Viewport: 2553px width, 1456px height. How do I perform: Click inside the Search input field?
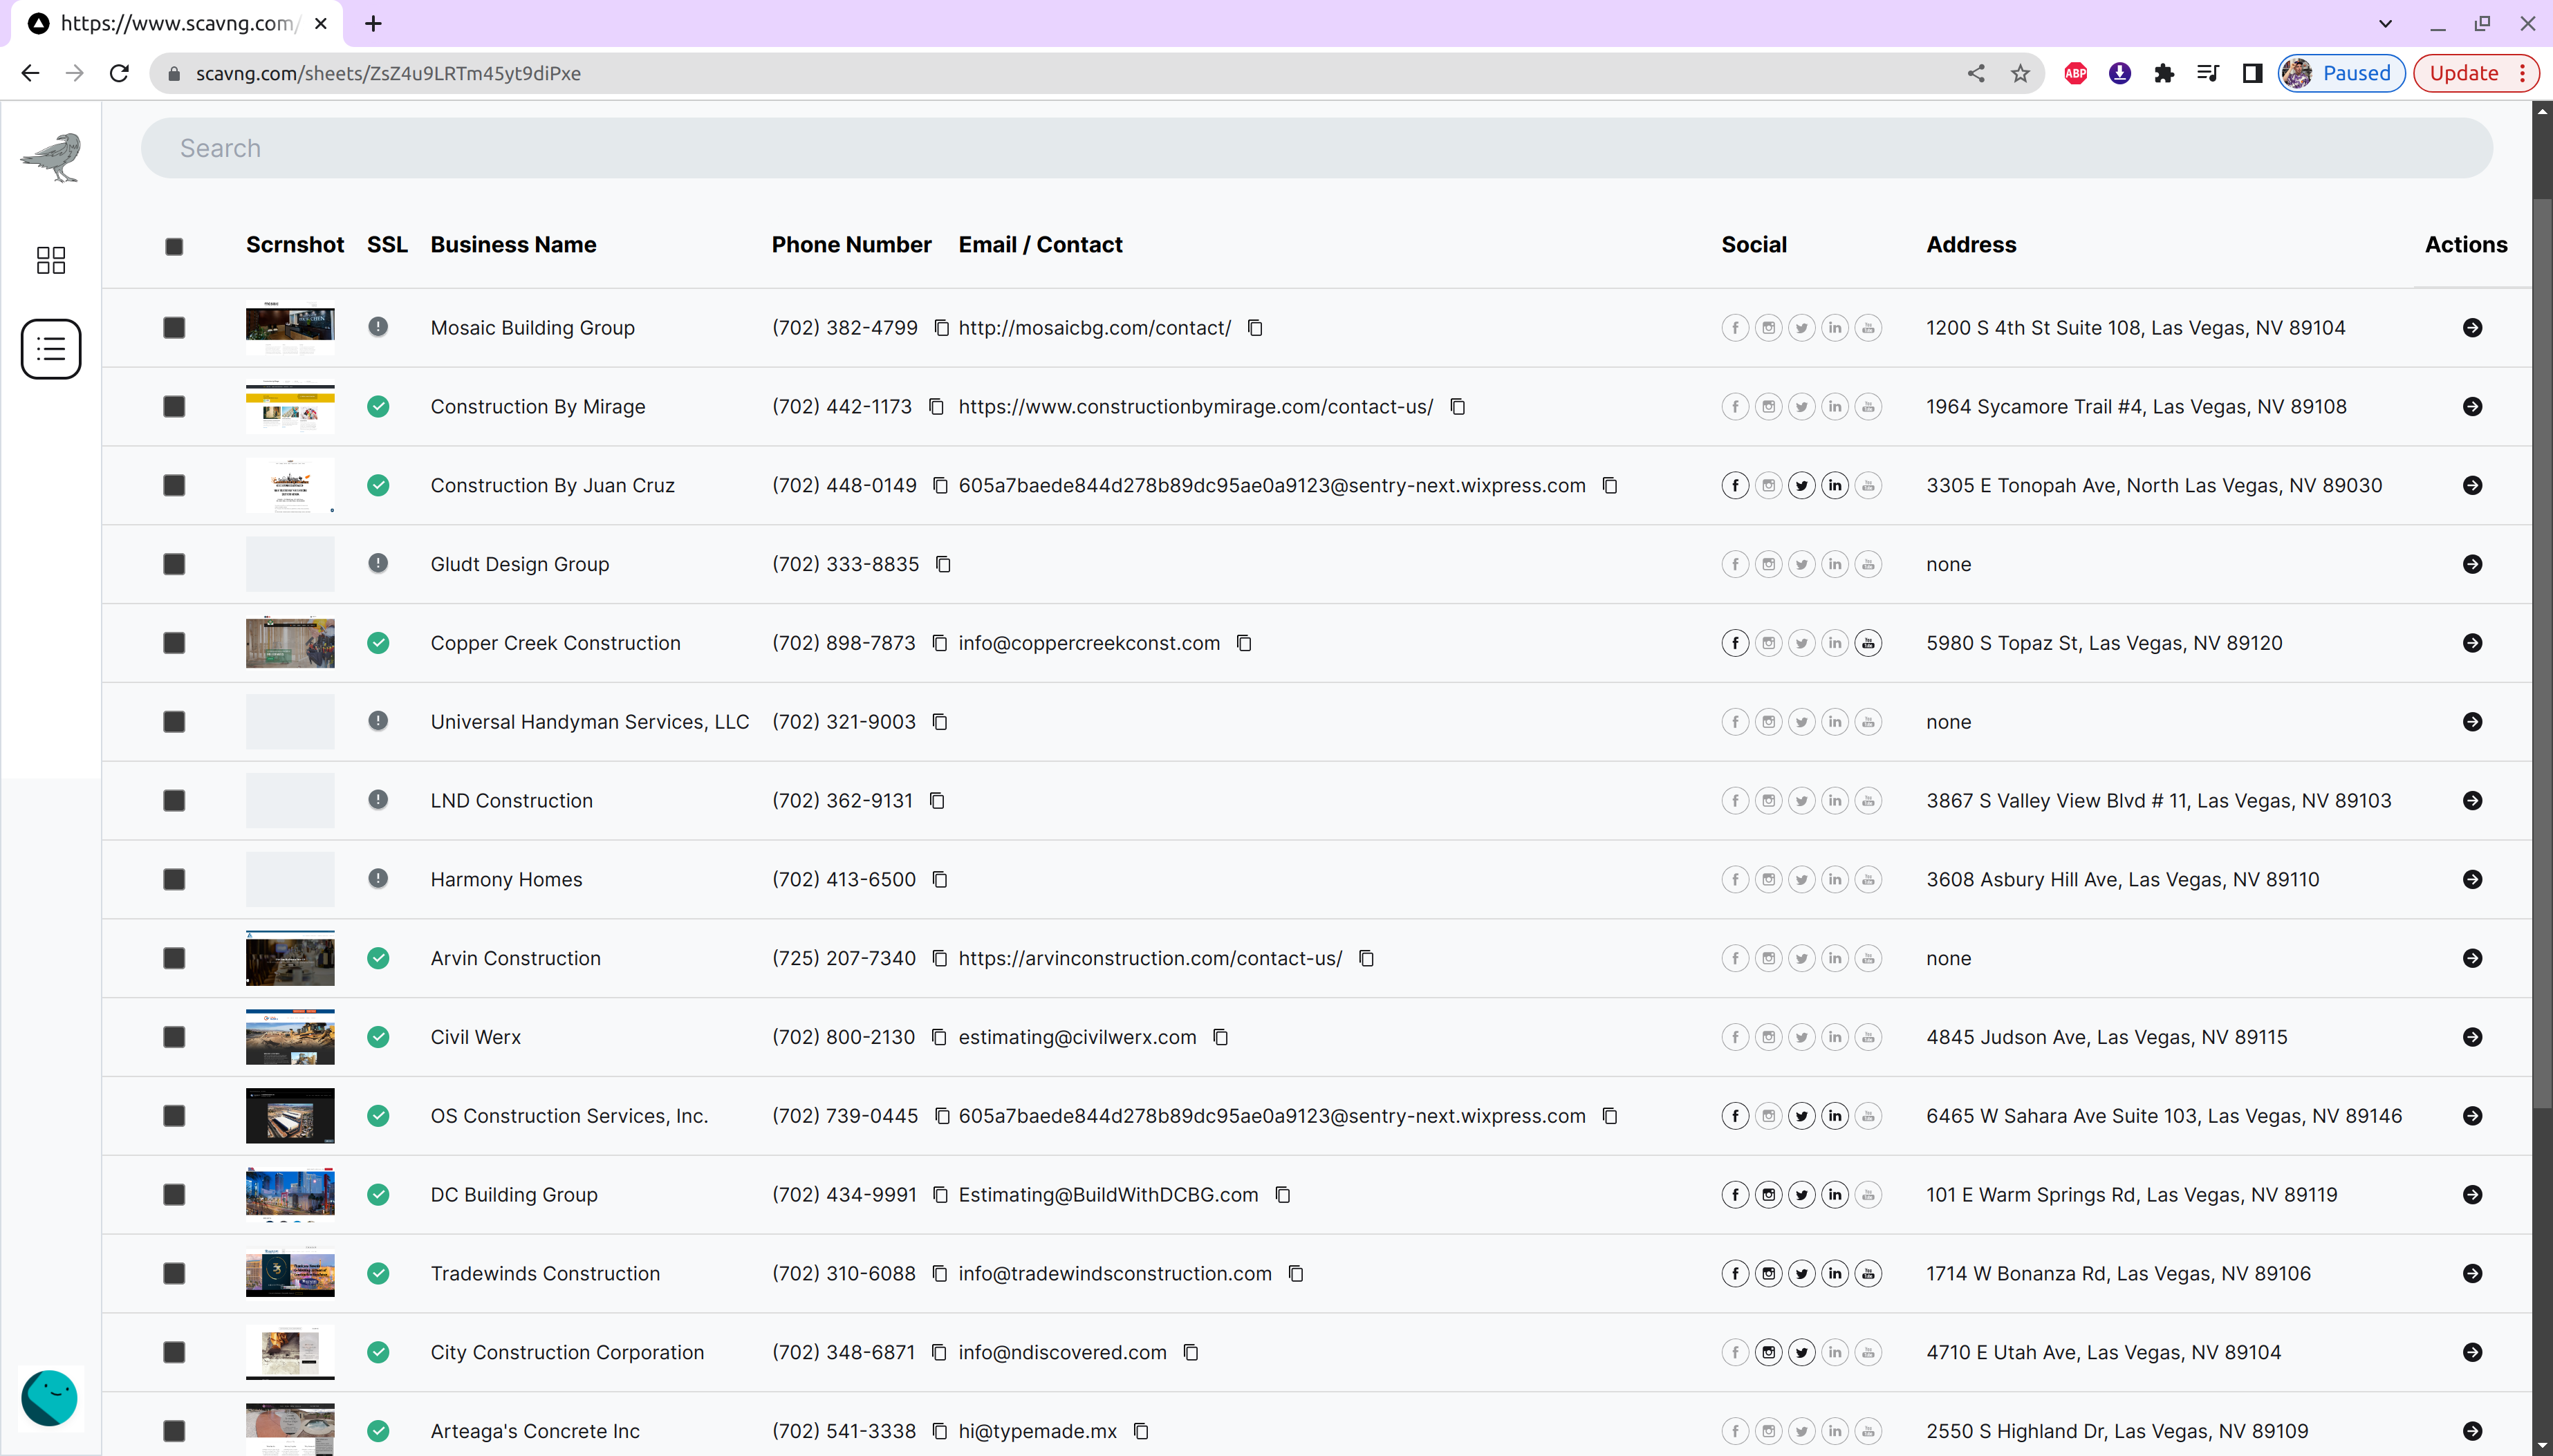pyautogui.click(x=1316, y=148)
